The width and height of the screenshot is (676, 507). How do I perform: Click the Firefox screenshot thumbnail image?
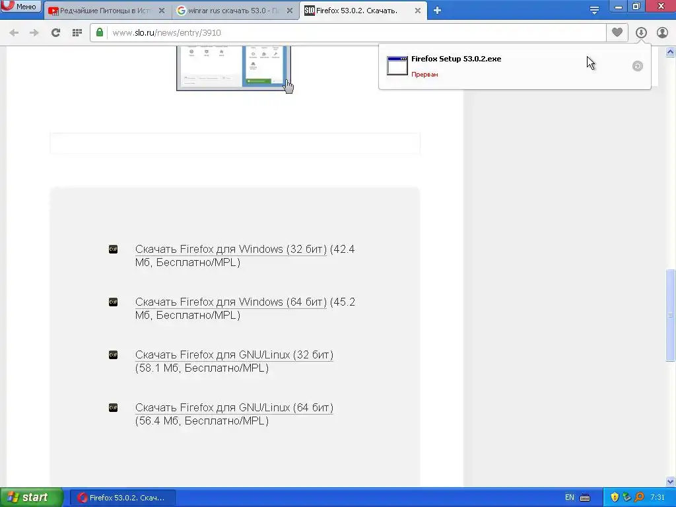(234, 68)
